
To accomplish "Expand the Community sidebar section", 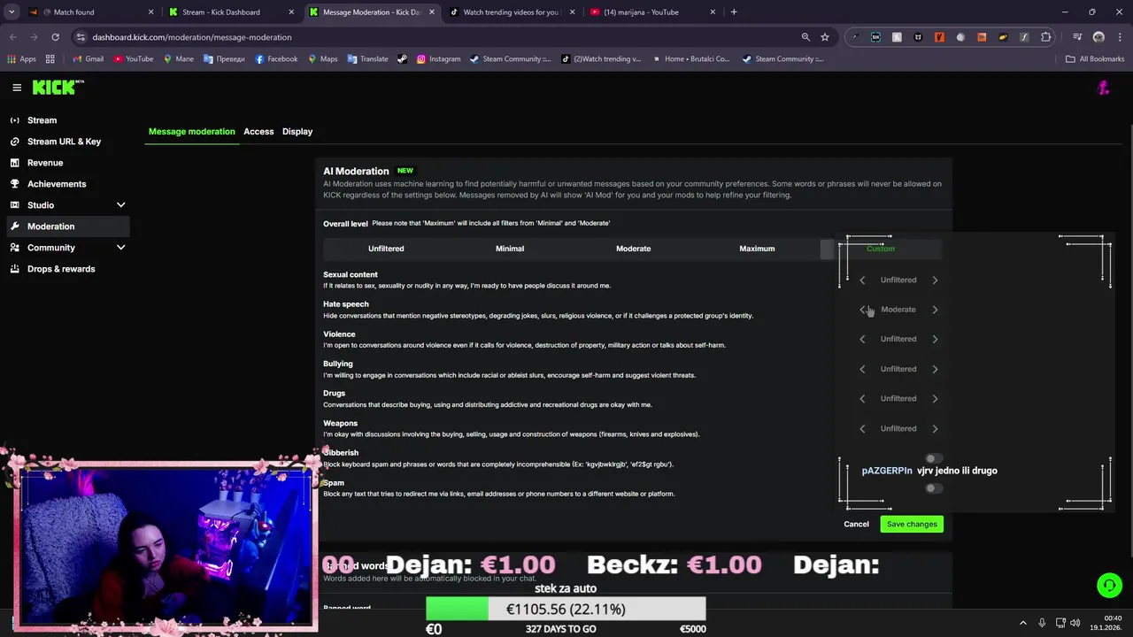I will pyautogui.click(x=121, y=248).
